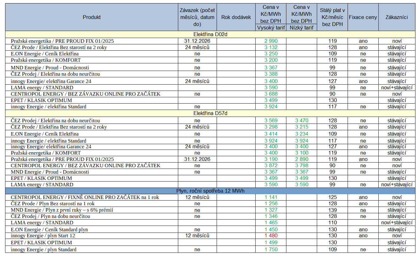
Task: Select the low tariff value '3 100'
Action: (x=302, y=153)
